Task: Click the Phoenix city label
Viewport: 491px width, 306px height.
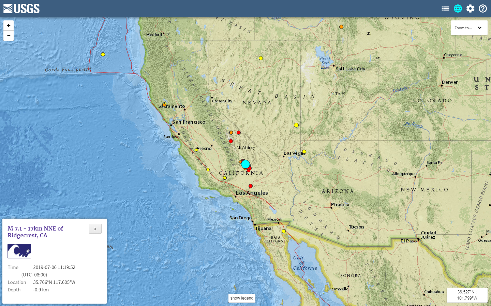Action: point(340,204)
